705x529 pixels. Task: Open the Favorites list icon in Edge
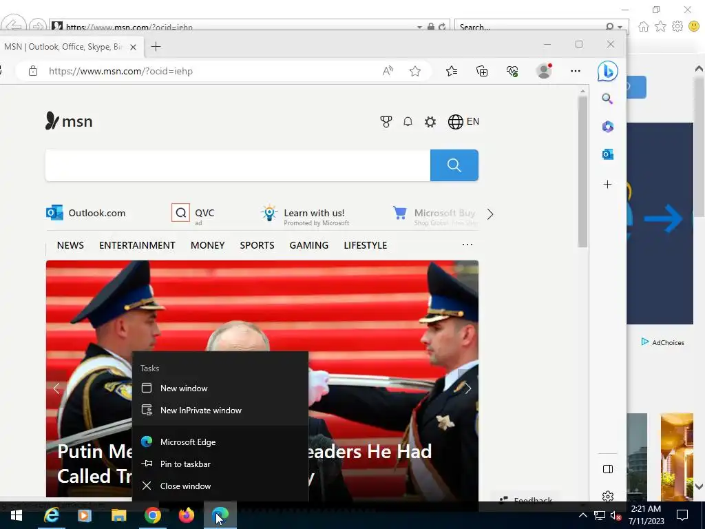[452, 71]
